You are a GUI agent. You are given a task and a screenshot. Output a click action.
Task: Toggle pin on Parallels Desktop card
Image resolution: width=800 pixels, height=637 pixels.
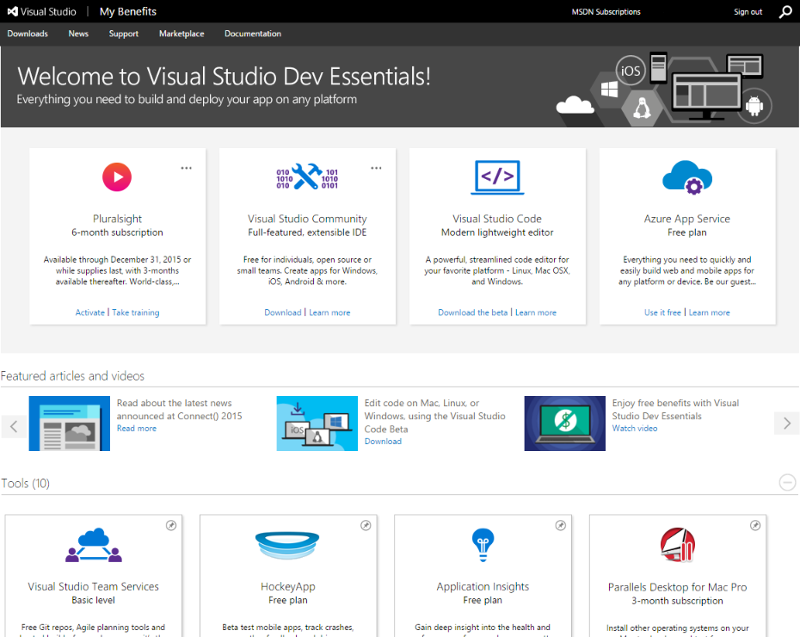tap(755, 525)
